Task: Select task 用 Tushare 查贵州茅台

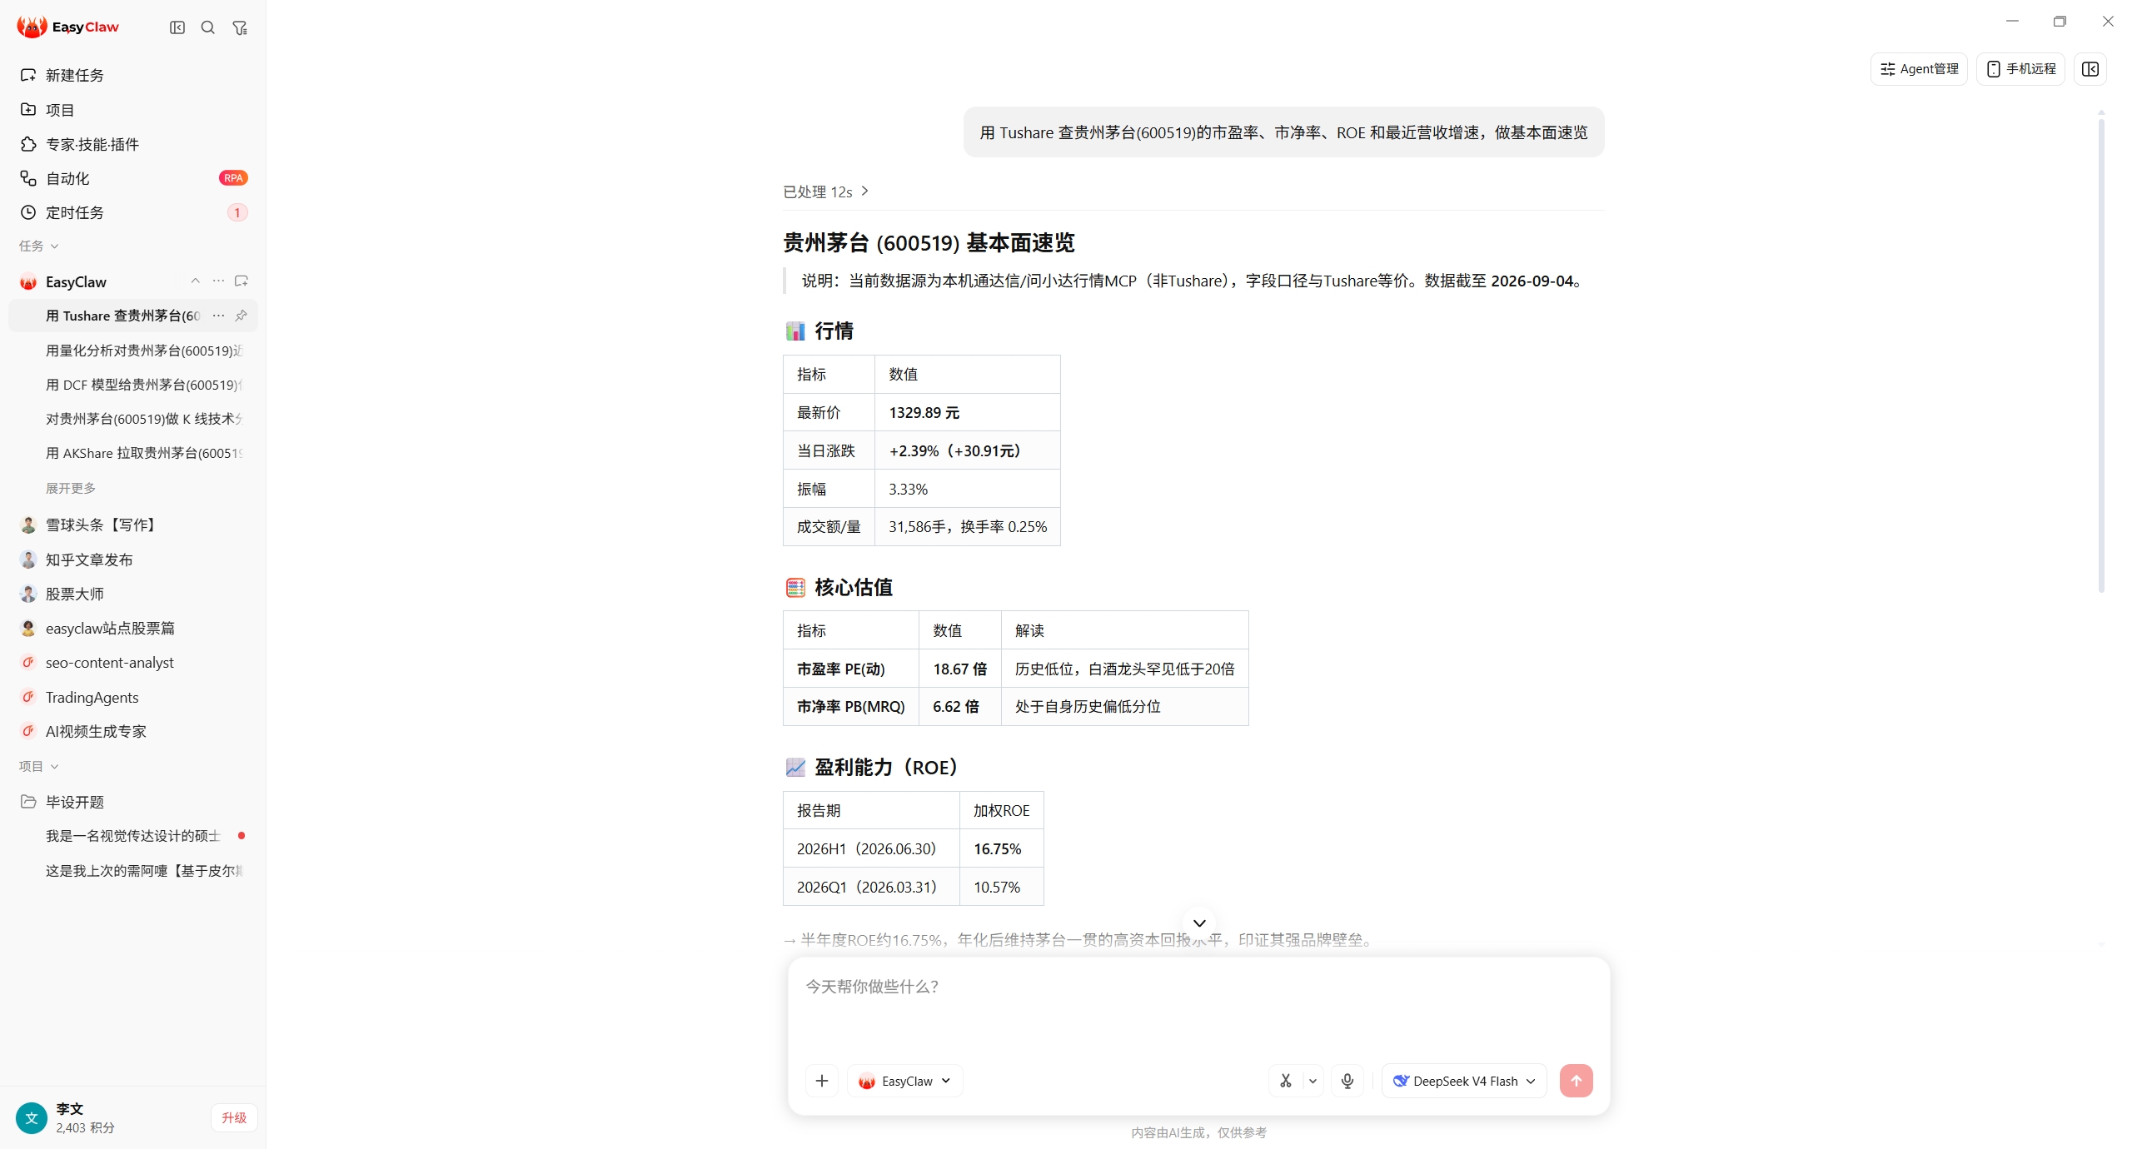Action: tap(123, 316)
